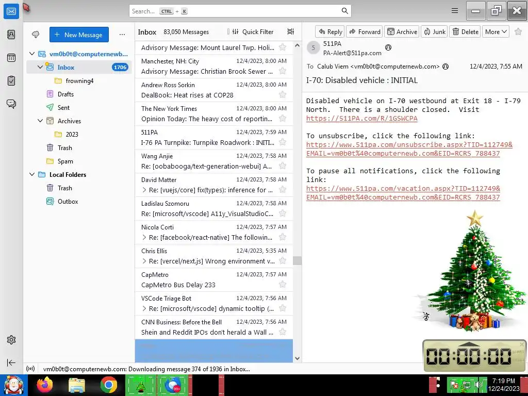
Task: Star the Opinion Today message
Action: (x=283, y=119)
